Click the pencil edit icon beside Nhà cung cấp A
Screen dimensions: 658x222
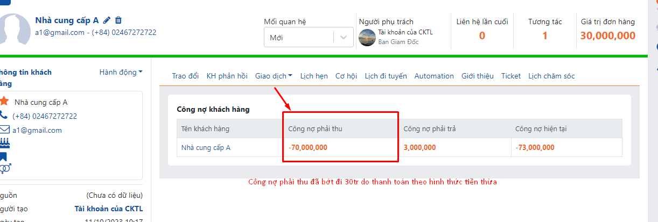(107, 20)
